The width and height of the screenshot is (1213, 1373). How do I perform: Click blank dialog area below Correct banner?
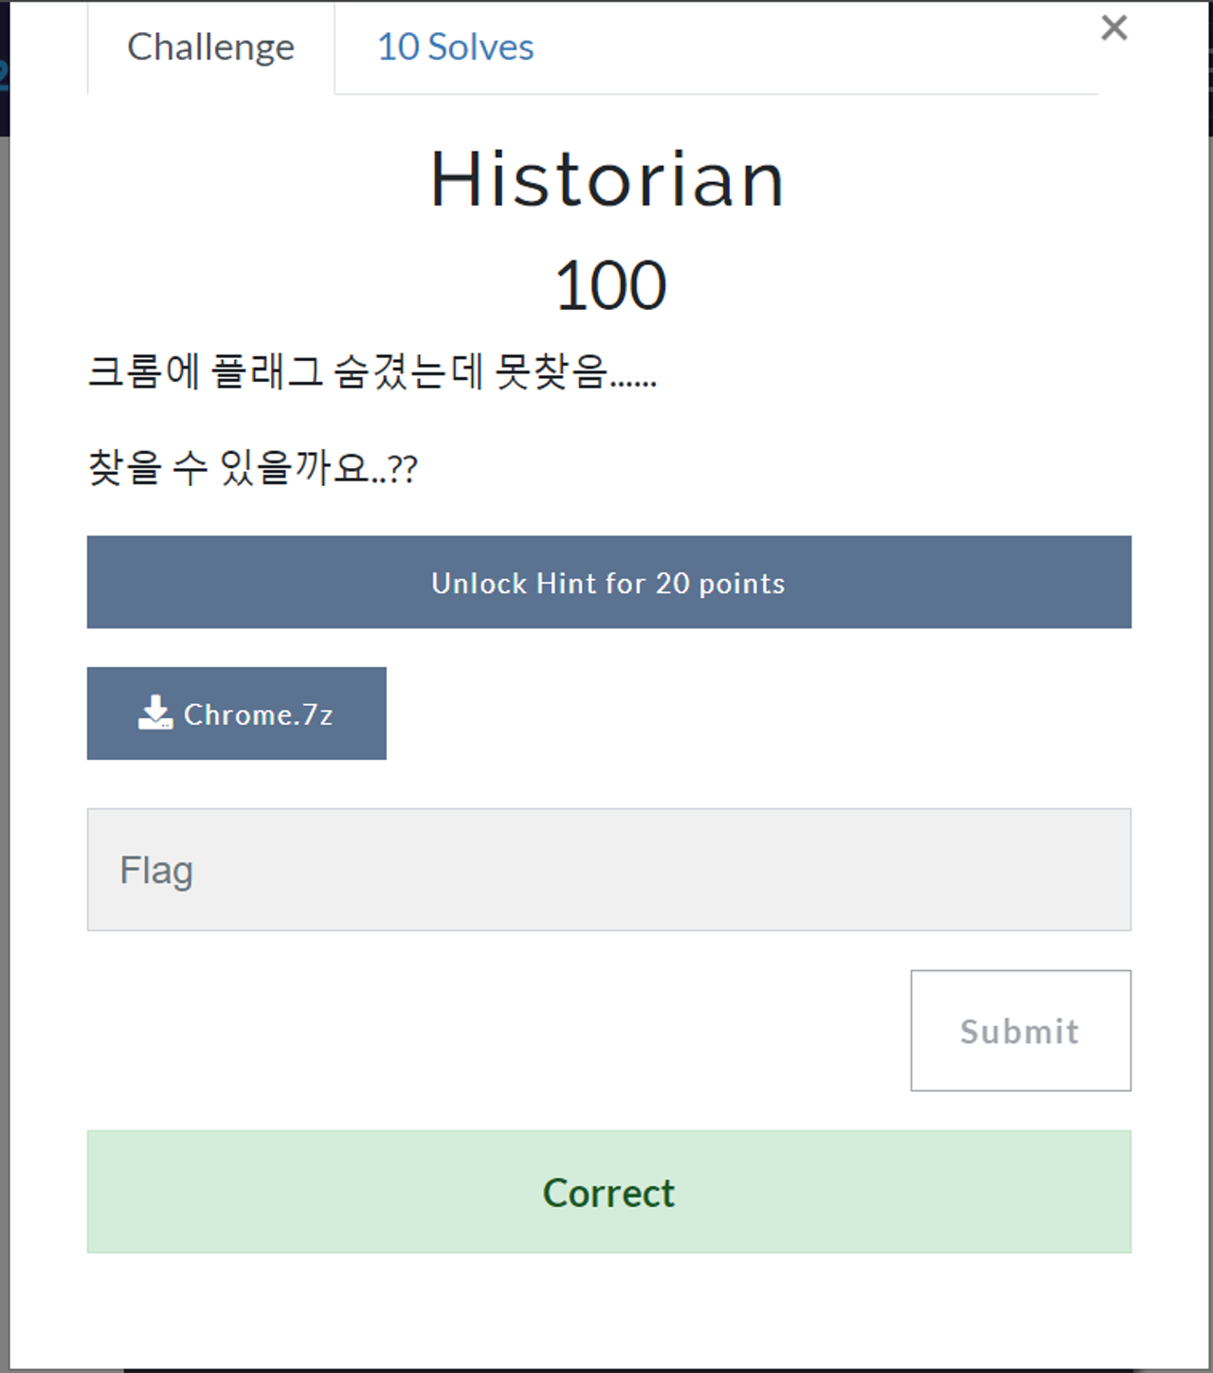point(609,1312)
